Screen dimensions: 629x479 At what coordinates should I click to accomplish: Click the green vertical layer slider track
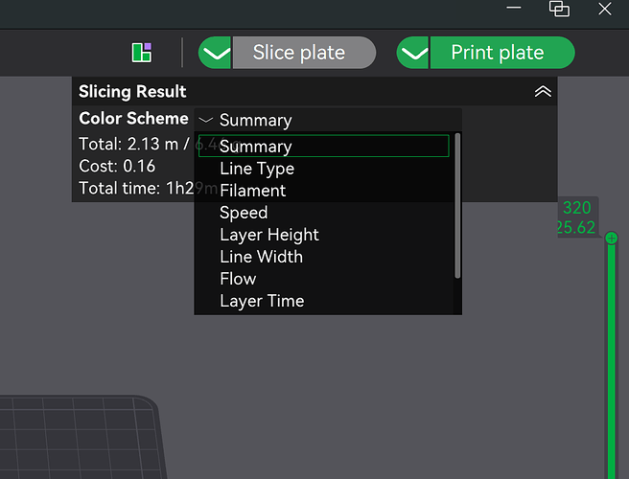pyautogui.click(x=612, y=361)
